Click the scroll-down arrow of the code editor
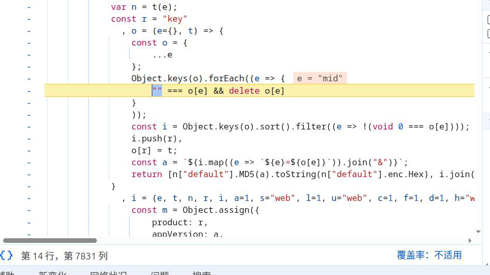Viewport: 490px width, 275px height. [x=478, y=231]
